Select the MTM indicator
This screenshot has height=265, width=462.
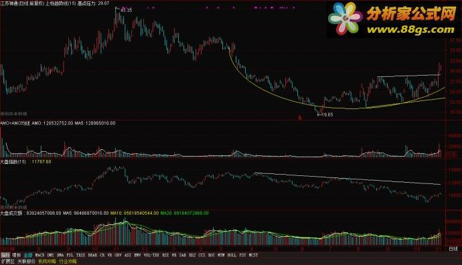(221, 255)
